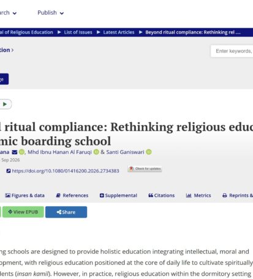253x279 pixels.
Task: Open Reprints & permissions tab
Action: (238, 196)
